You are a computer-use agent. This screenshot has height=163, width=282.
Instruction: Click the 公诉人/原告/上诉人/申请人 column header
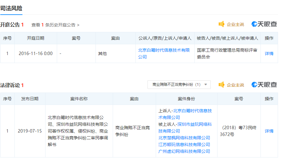[x=165, y=38]
